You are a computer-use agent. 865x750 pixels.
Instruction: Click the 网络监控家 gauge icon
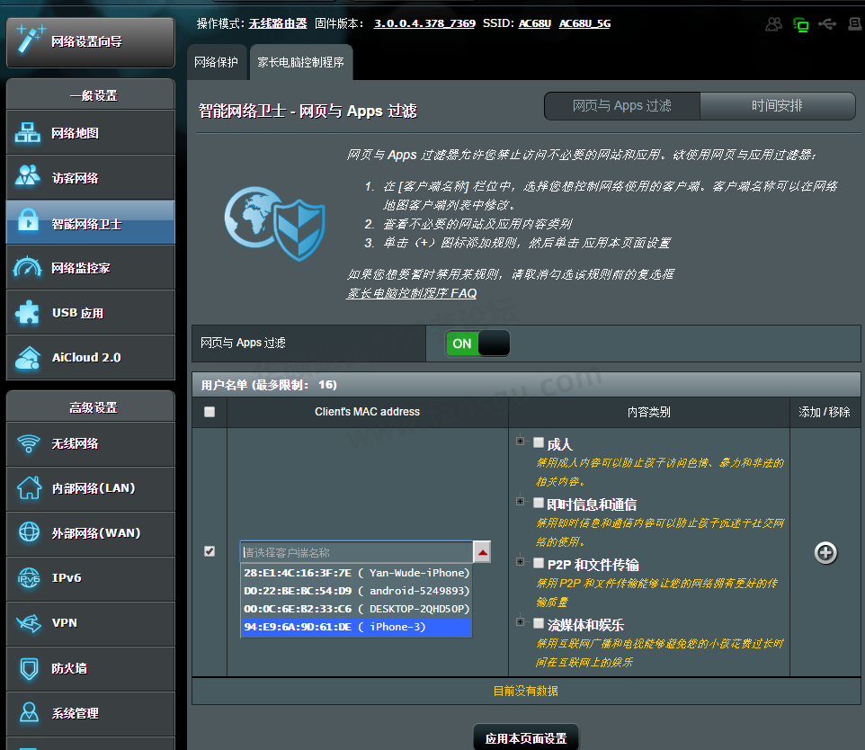tap(28, 267)
